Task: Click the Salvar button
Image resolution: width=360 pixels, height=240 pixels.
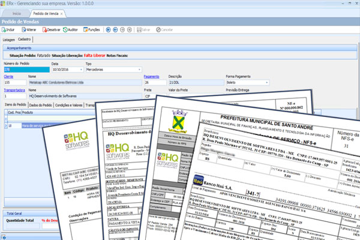Action: click(143, 30)
